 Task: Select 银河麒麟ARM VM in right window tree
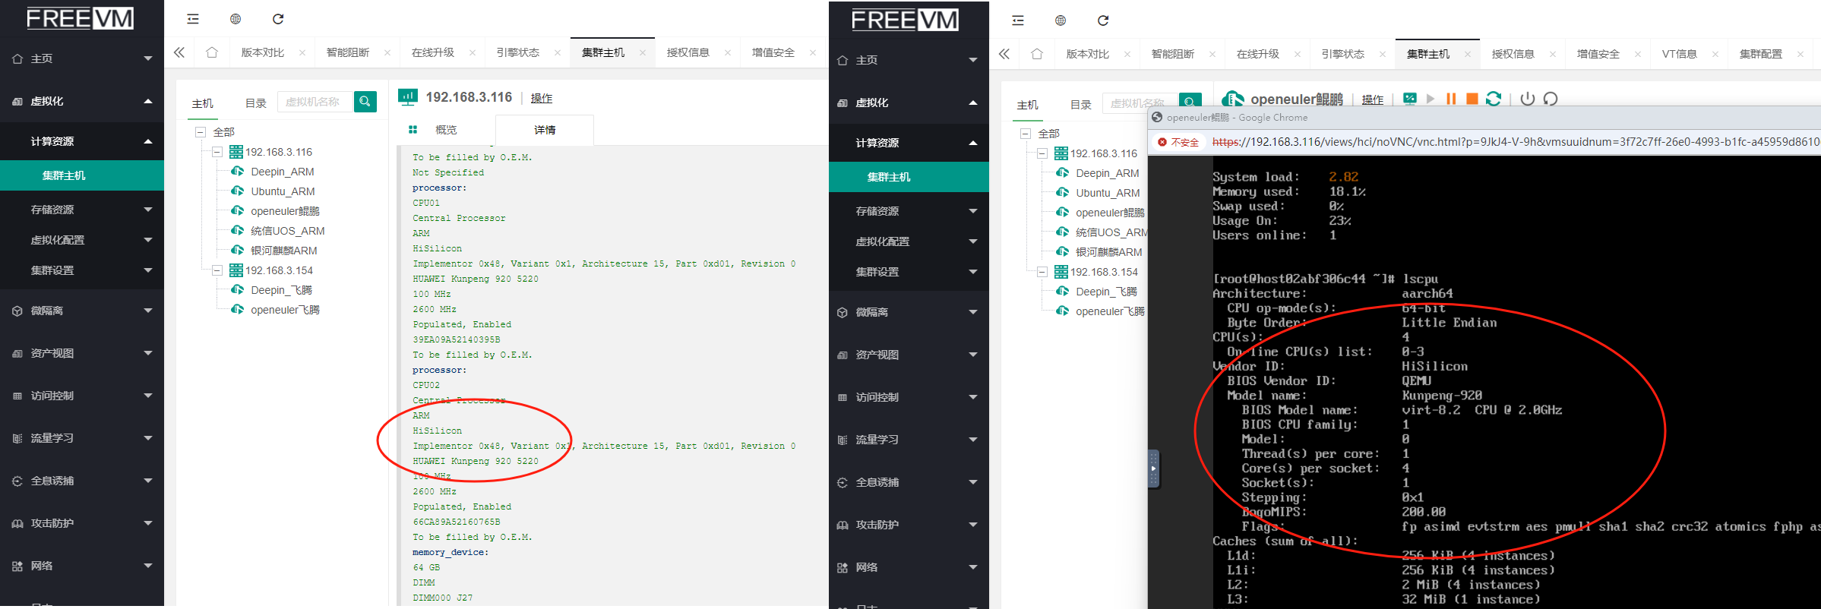click(x=1109, y=252)
